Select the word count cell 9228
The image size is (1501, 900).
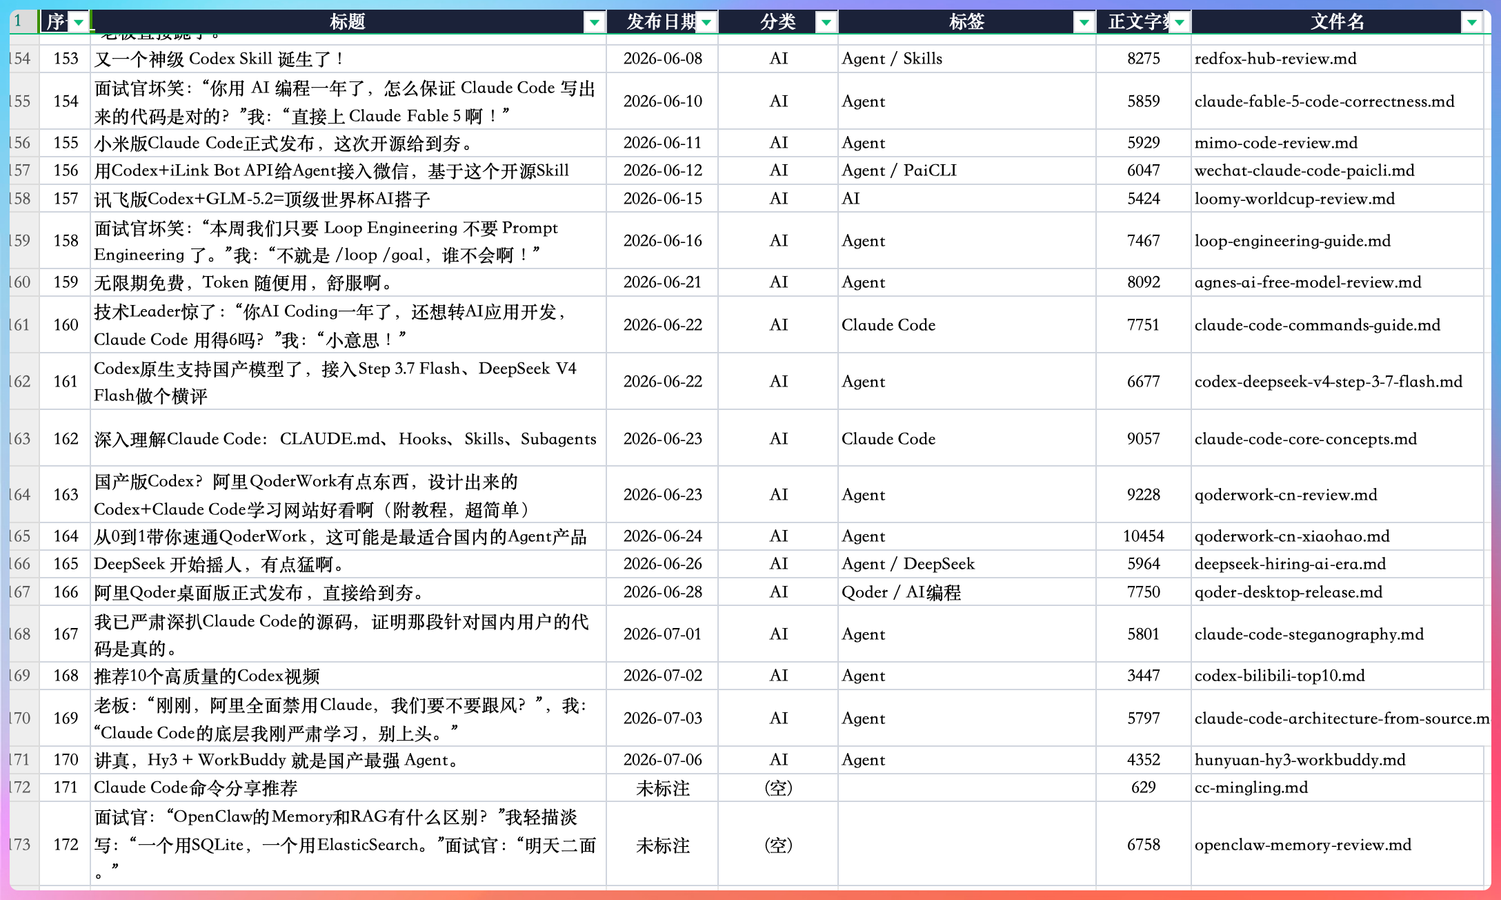(1144, 495)
